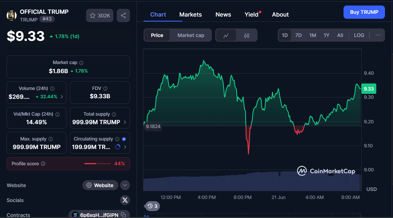393x218 pixels.
Task: Click the $9.33B FDV value
Action: click(x=100, y=96)
